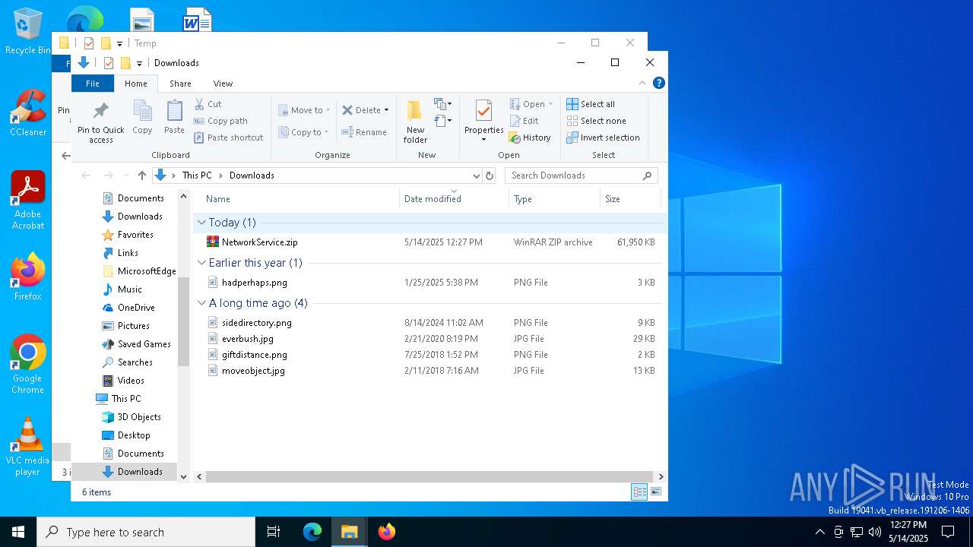Click Invert selection
The width and height of the screenshot is (973, 547).
tap(604, 138)
